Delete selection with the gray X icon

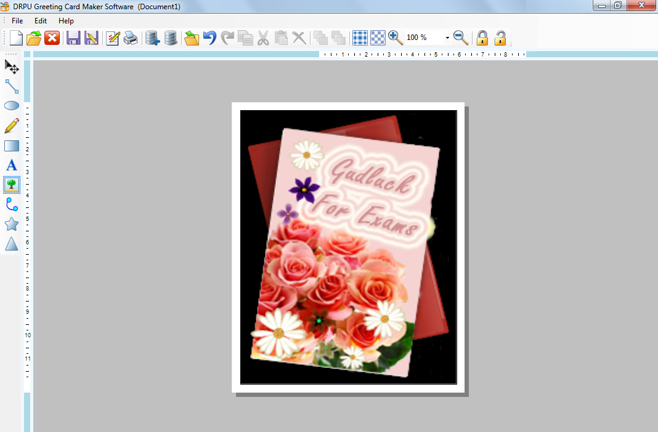[299, 38]
